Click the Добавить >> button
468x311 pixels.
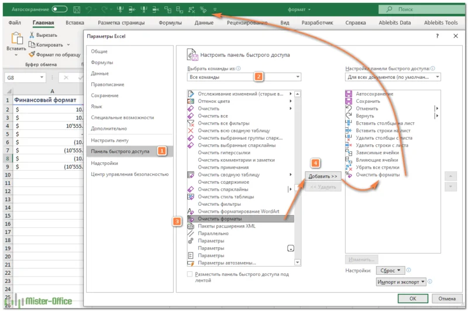pos(324,176)
